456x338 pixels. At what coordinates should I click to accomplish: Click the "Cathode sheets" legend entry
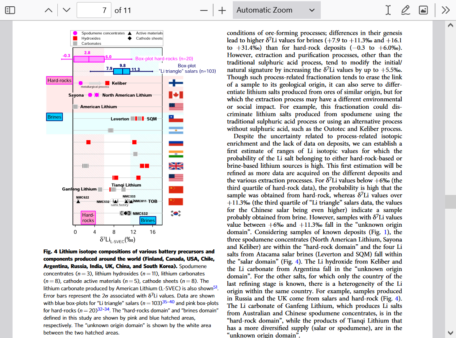point(149,38)
